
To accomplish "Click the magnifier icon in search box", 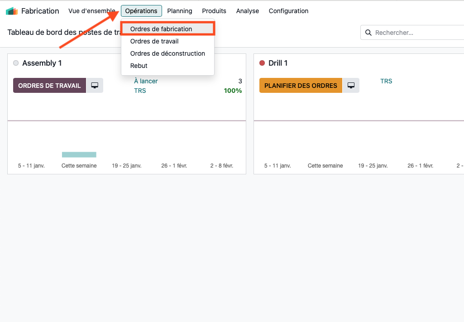I will 368,33.
